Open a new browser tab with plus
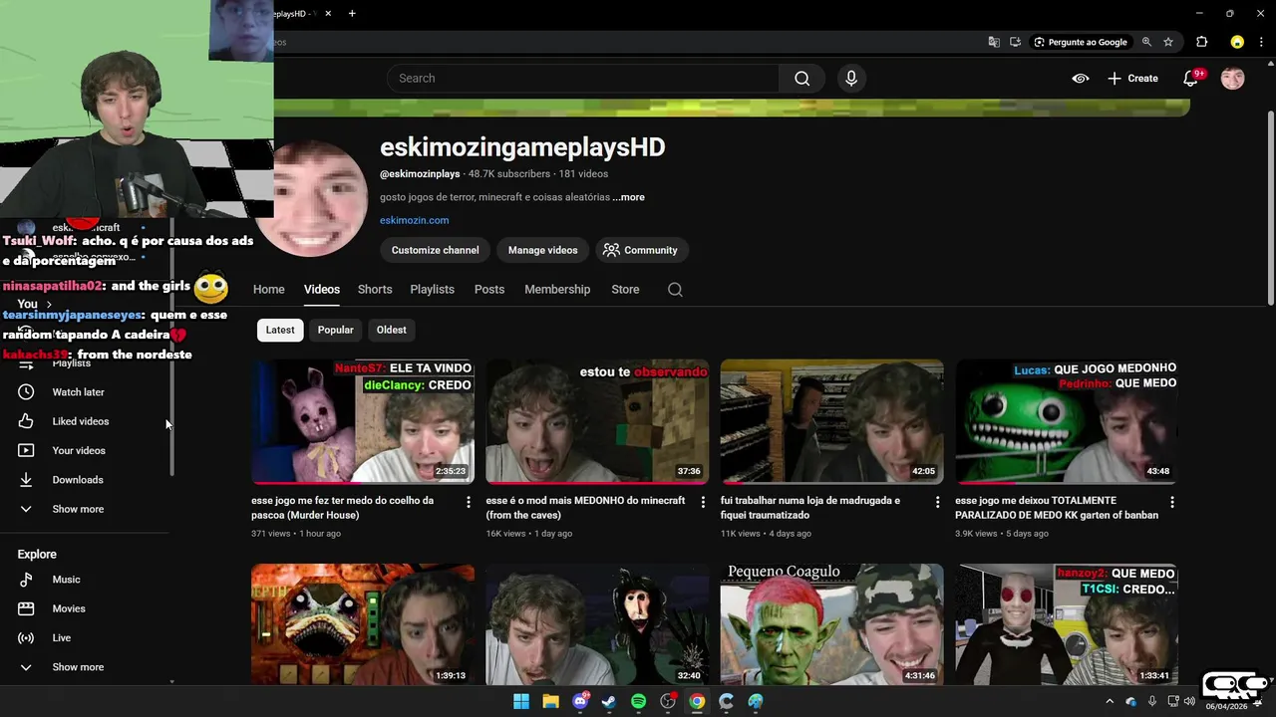This screenshot has height=717, width=1276. [352, 14]
